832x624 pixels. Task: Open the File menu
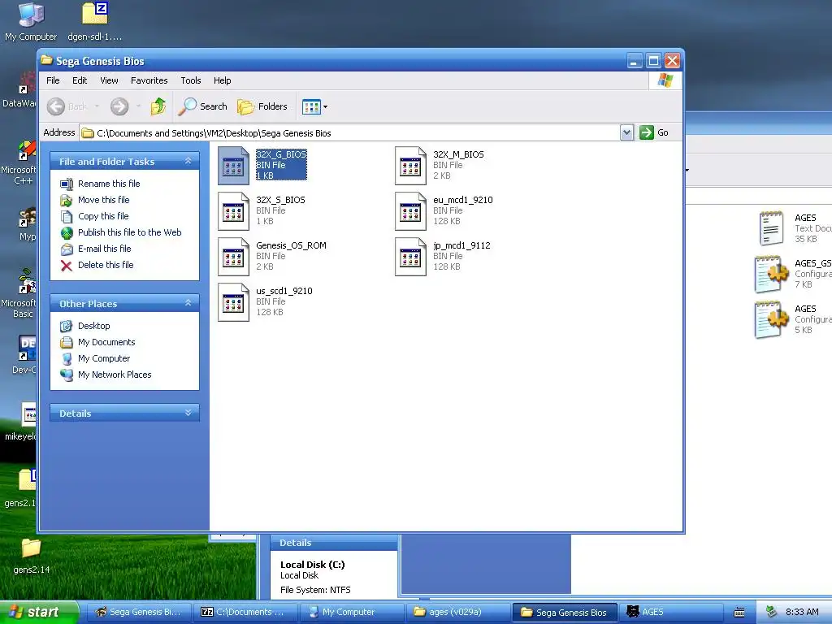pyautogui.click(x=53, y=80)
